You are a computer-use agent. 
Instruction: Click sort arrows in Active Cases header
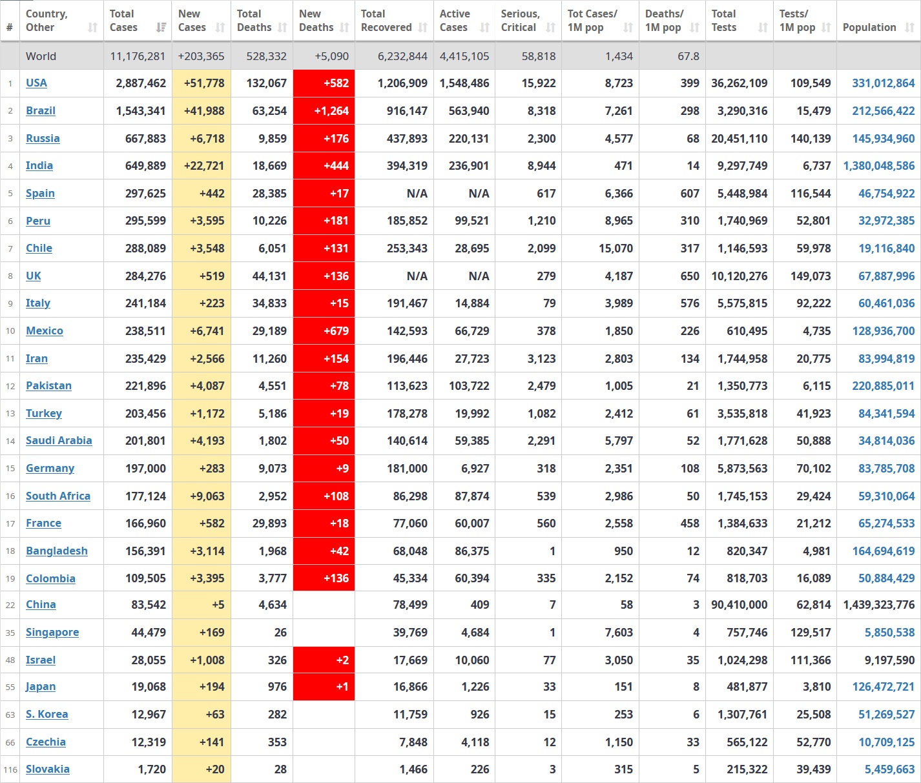pyautogui.click(x=484, y=28)
